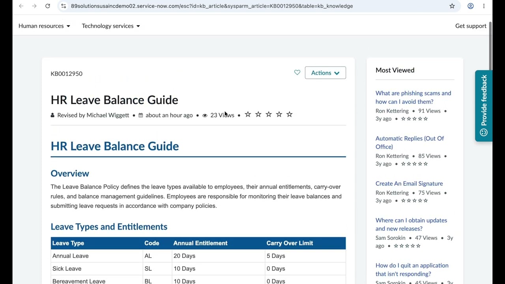
Task: Rate the article one star
Action: pyautogui.click(x=248, y=114)
